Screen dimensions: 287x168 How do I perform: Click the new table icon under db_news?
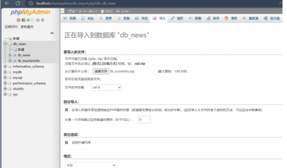15,50
